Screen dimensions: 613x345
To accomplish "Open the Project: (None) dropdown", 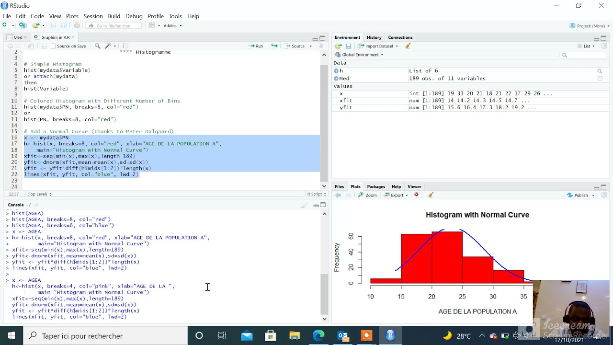I will (x=590, y=25).
